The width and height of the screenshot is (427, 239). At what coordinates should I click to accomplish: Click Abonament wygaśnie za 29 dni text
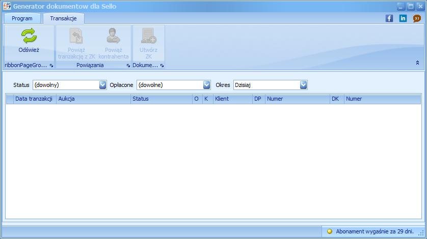pyautogui.click(x=375, y=231)
